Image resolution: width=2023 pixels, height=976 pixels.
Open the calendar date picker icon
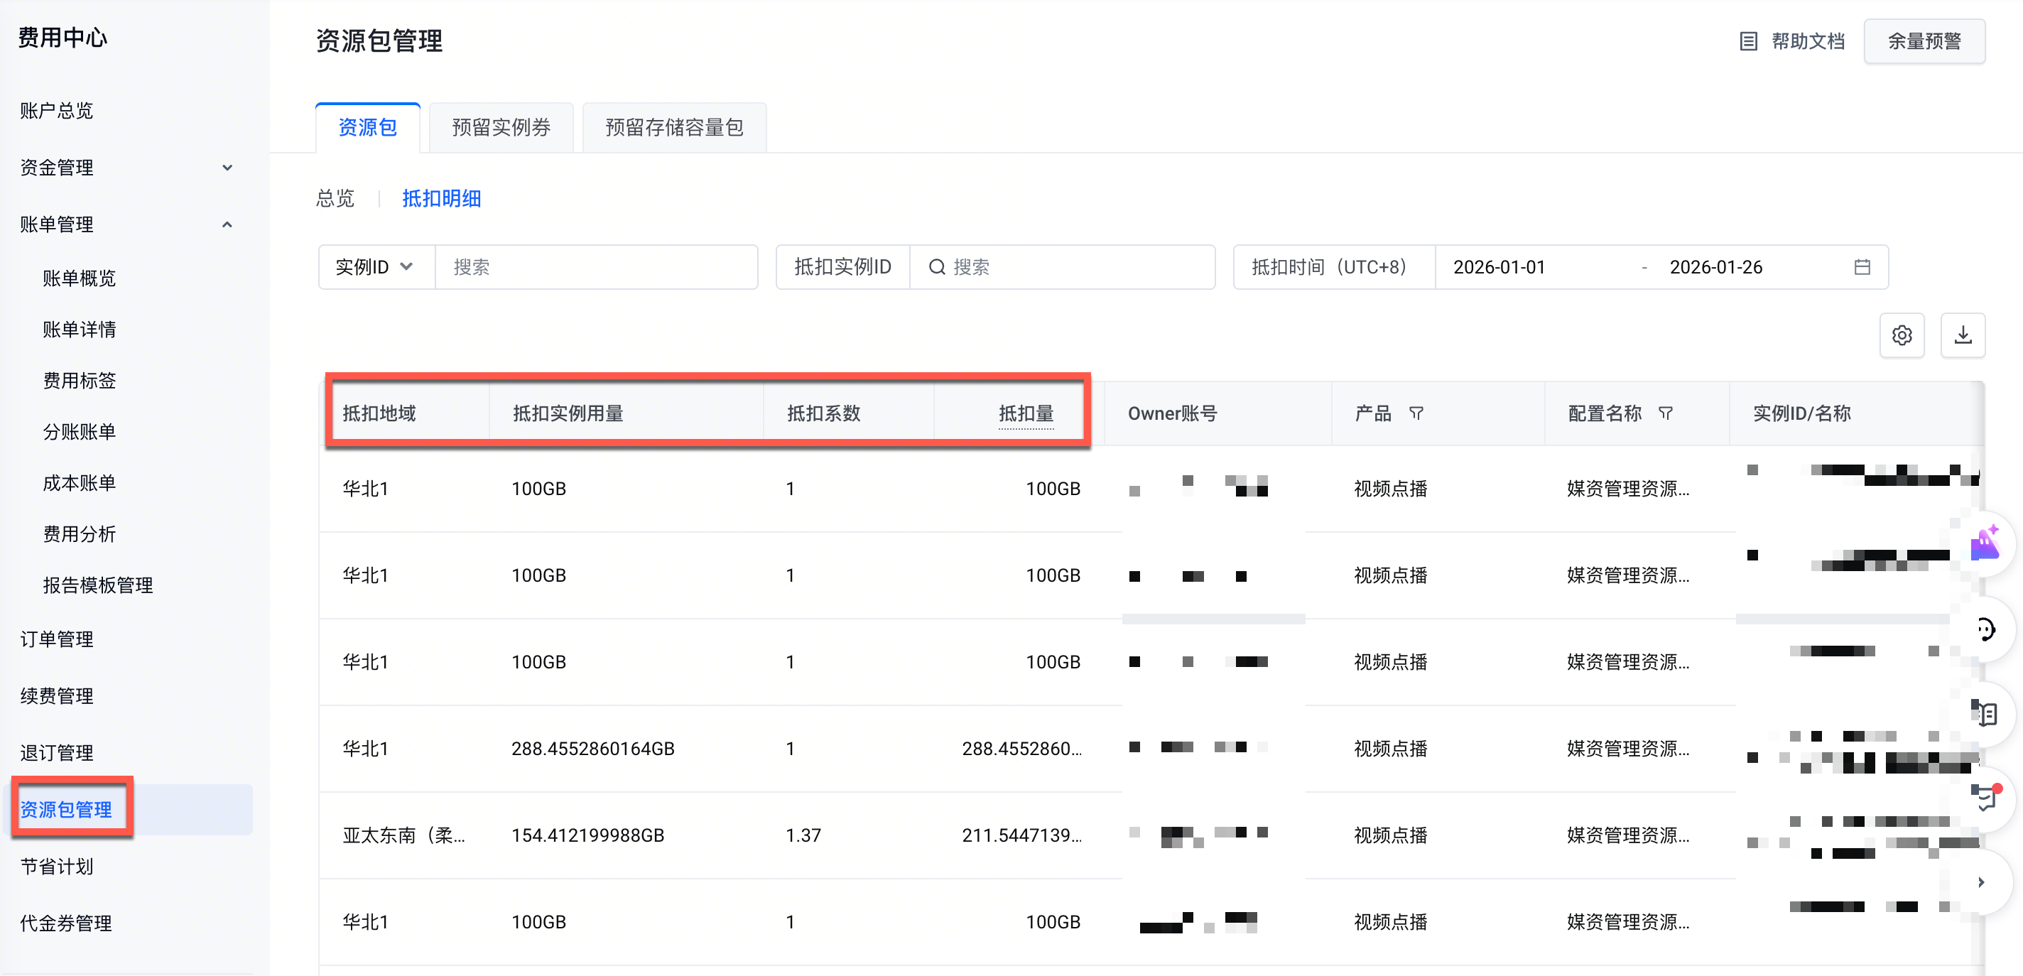pos(1861,267)
